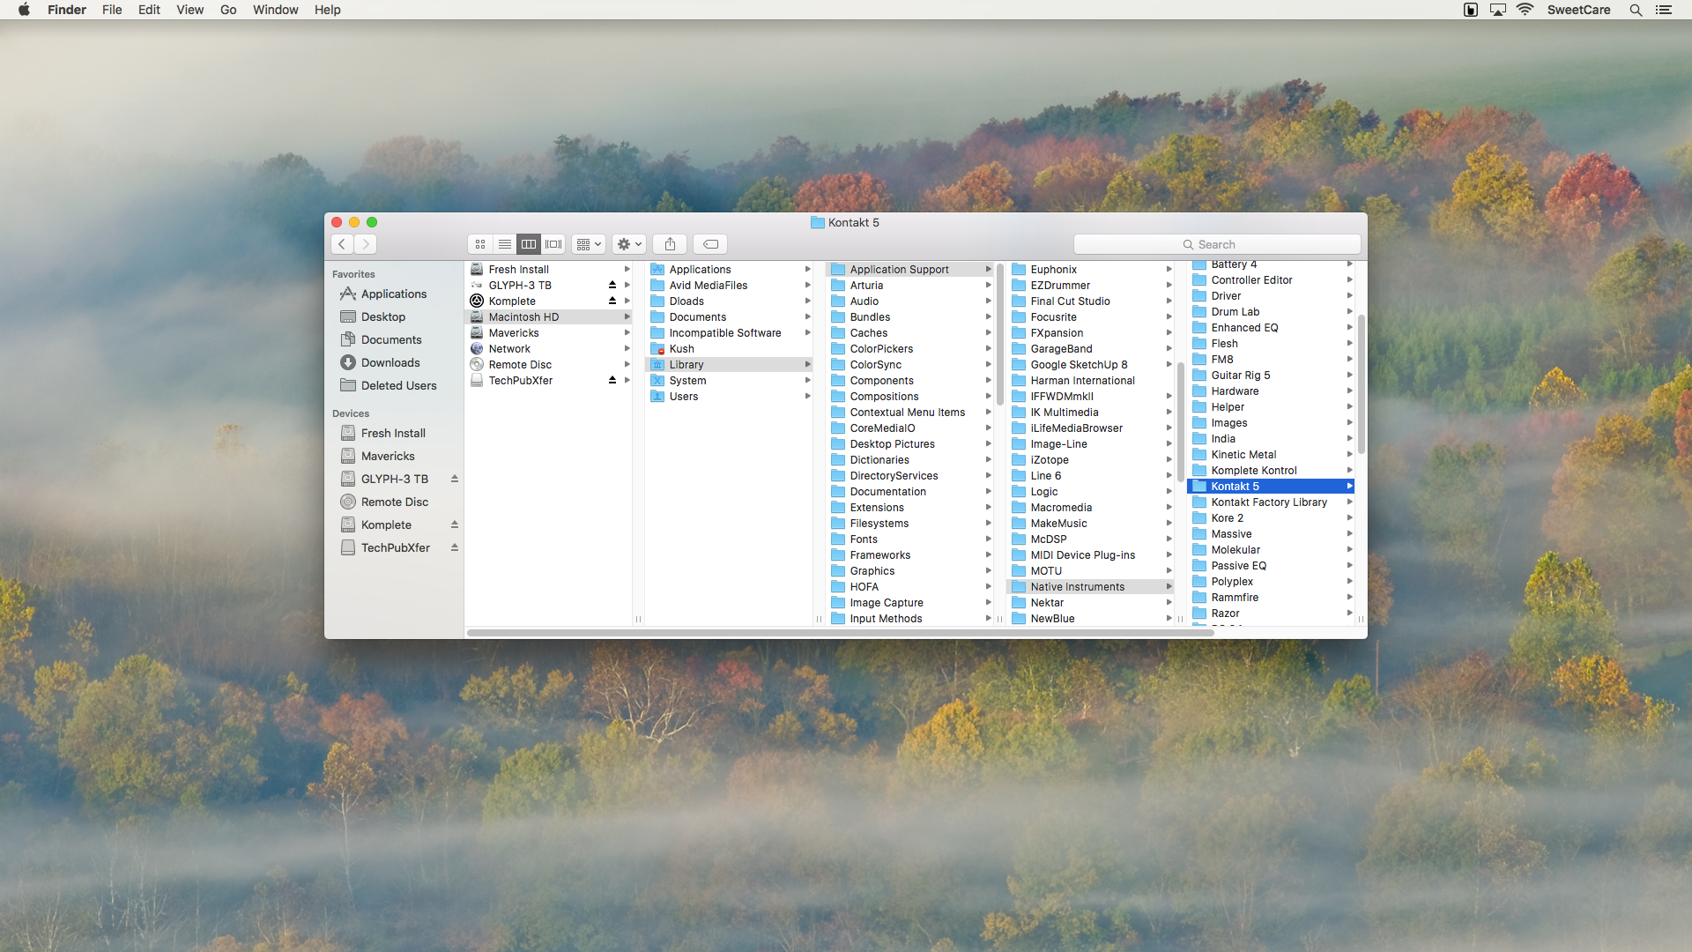Open the Edit menu

click(149, 10)
